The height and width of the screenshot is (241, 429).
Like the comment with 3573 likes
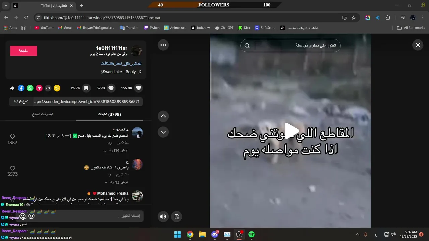(12, 168)
